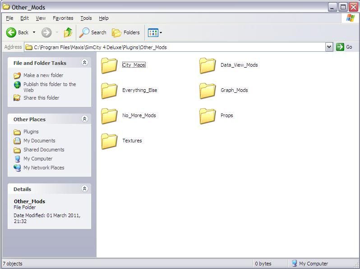Open the Favorites menu

click(x=63, y=18)
